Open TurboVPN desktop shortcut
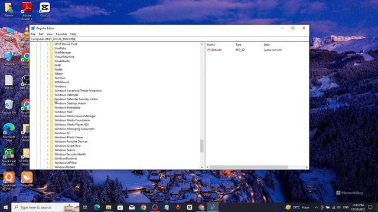Image resolution: width=378 pixels, height=212 pixels. click(27, 179)
